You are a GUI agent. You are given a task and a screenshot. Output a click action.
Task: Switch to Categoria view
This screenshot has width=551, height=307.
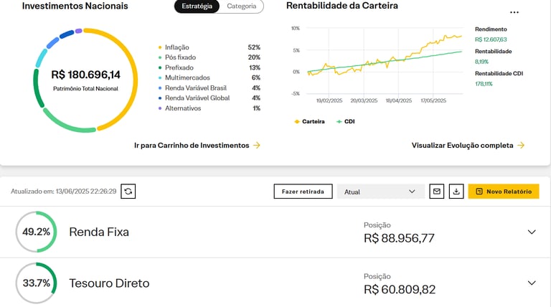(x=241, y=6)
